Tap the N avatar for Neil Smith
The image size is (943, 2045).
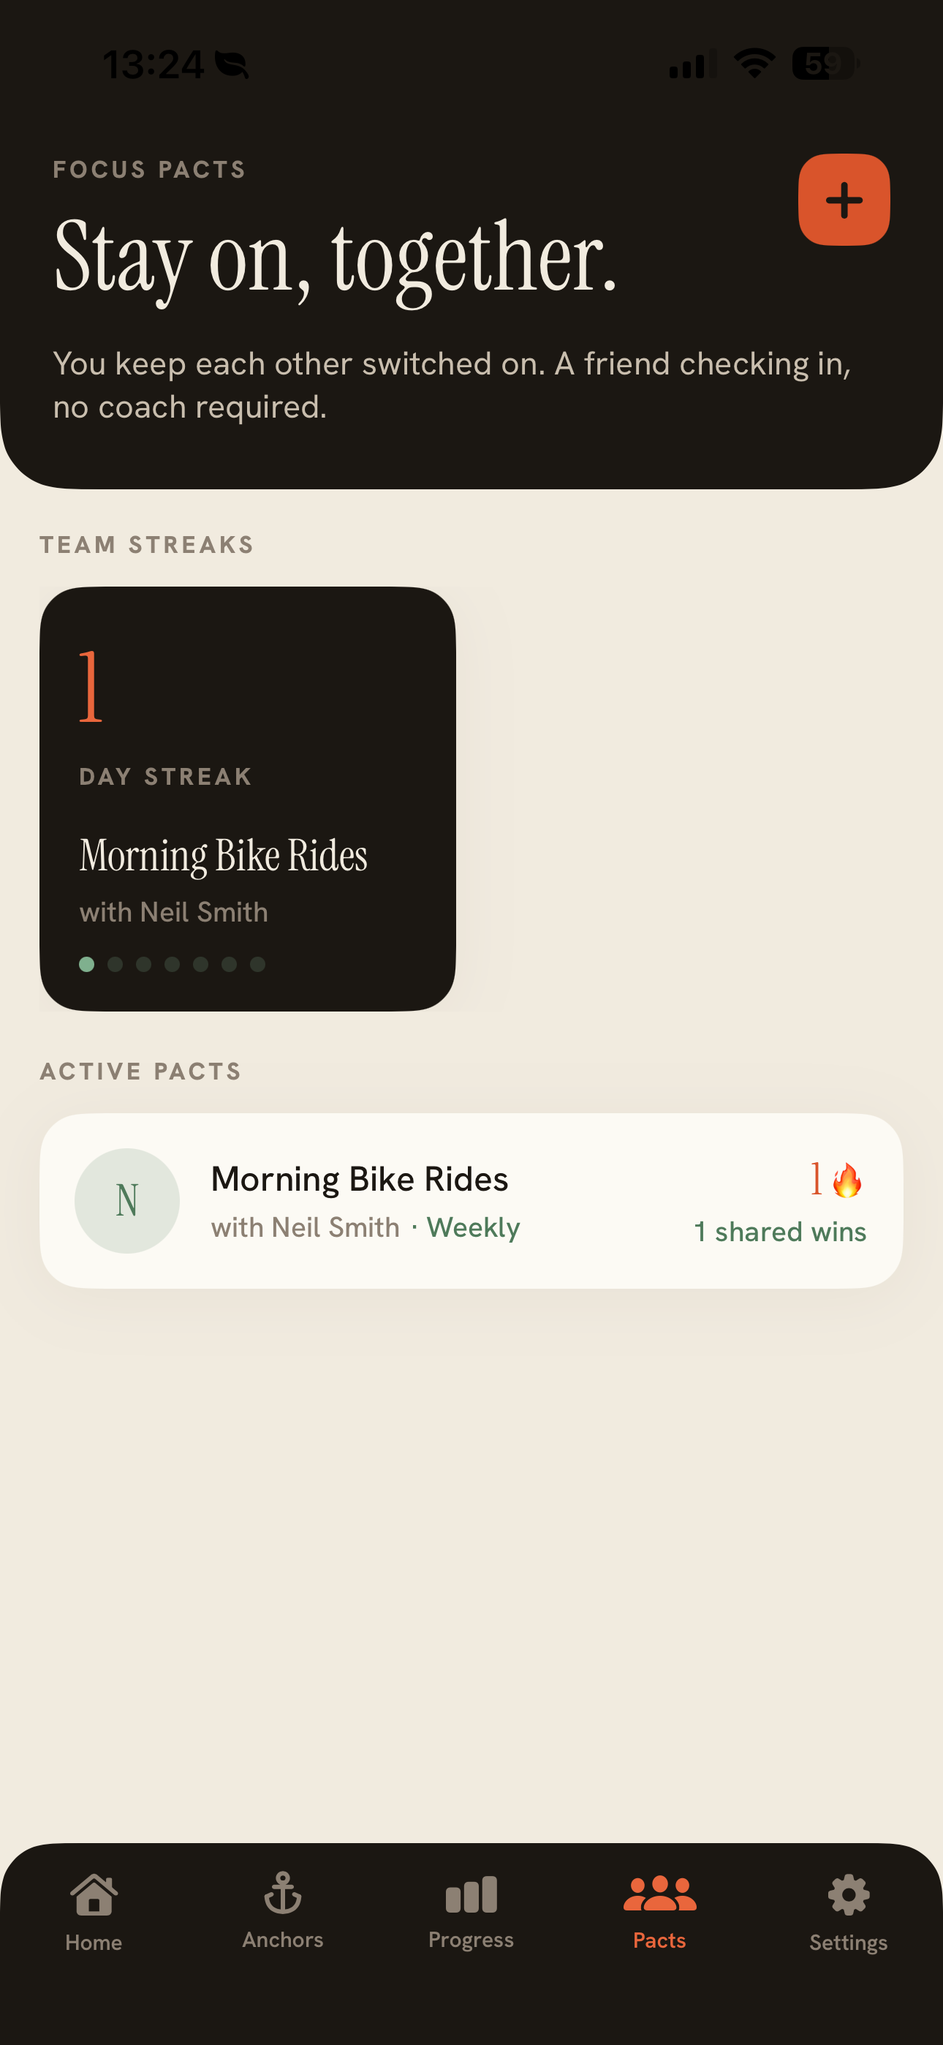pyautogui.click(x=127, y=1200)
